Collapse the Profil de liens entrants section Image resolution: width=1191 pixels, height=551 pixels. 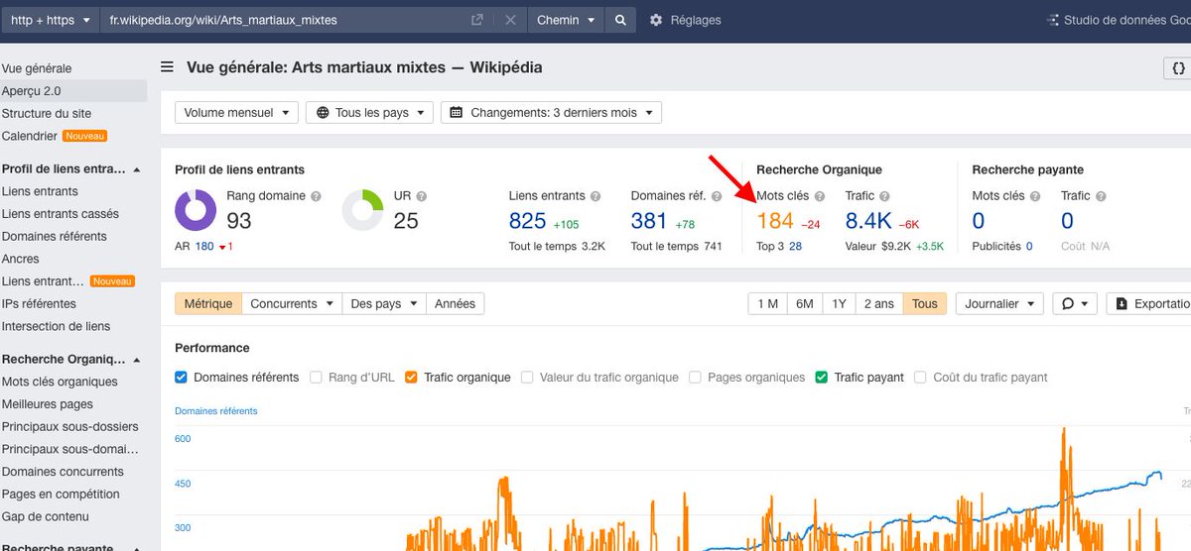(x=136, y=169)
